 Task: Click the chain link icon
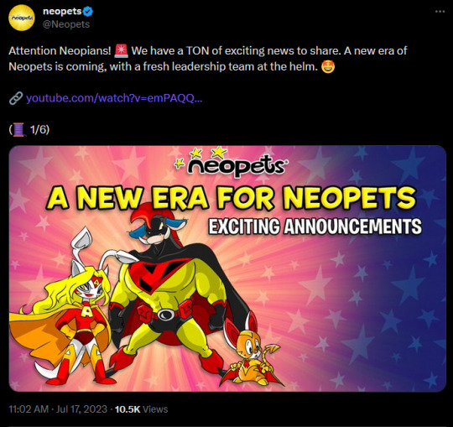pyautogui.click(x=16, y=98)
